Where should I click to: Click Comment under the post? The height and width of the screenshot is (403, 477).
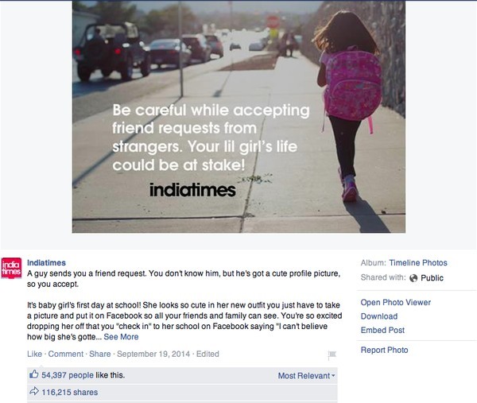[x=66, y=354]
